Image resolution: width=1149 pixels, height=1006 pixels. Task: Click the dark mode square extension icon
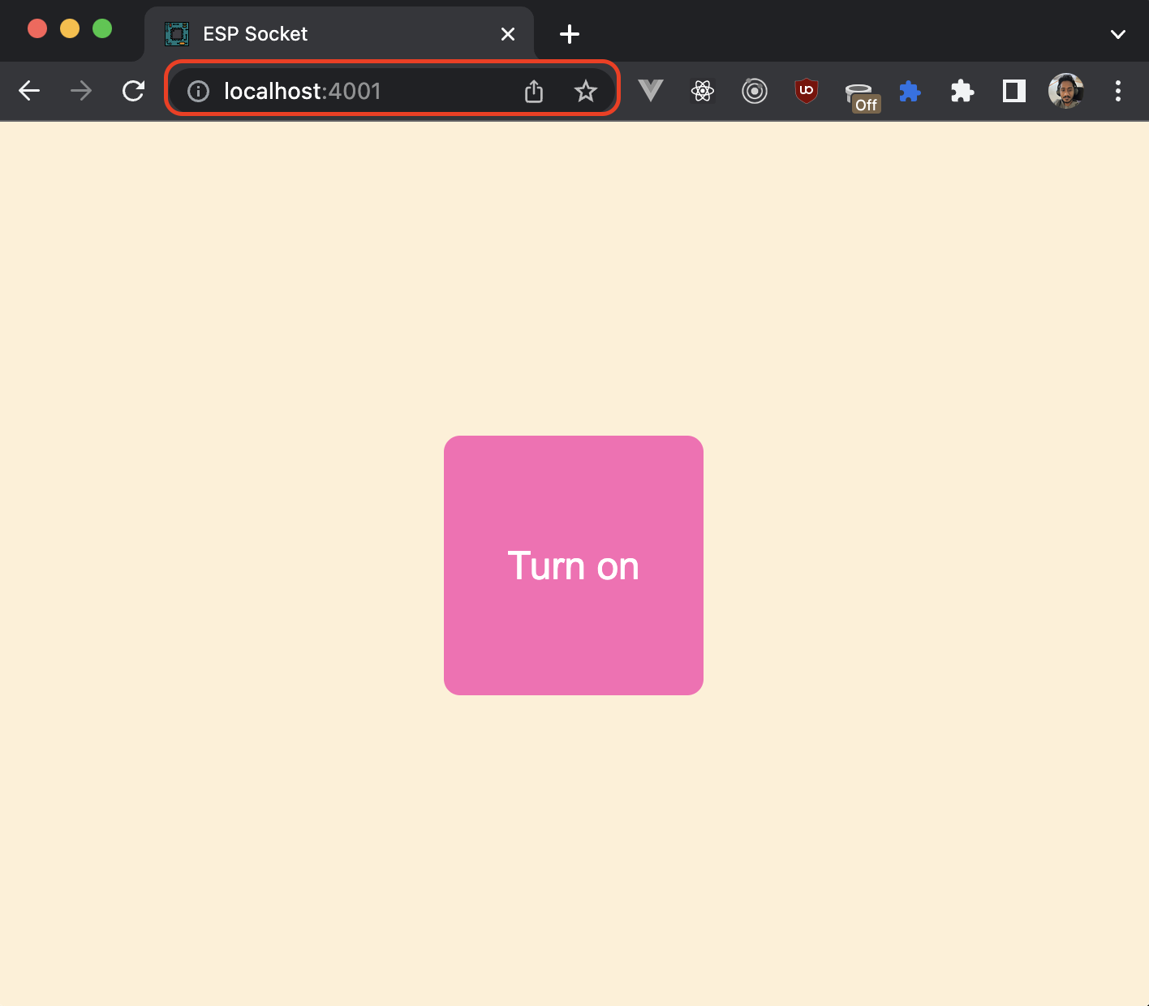(x=1013, y=91)
